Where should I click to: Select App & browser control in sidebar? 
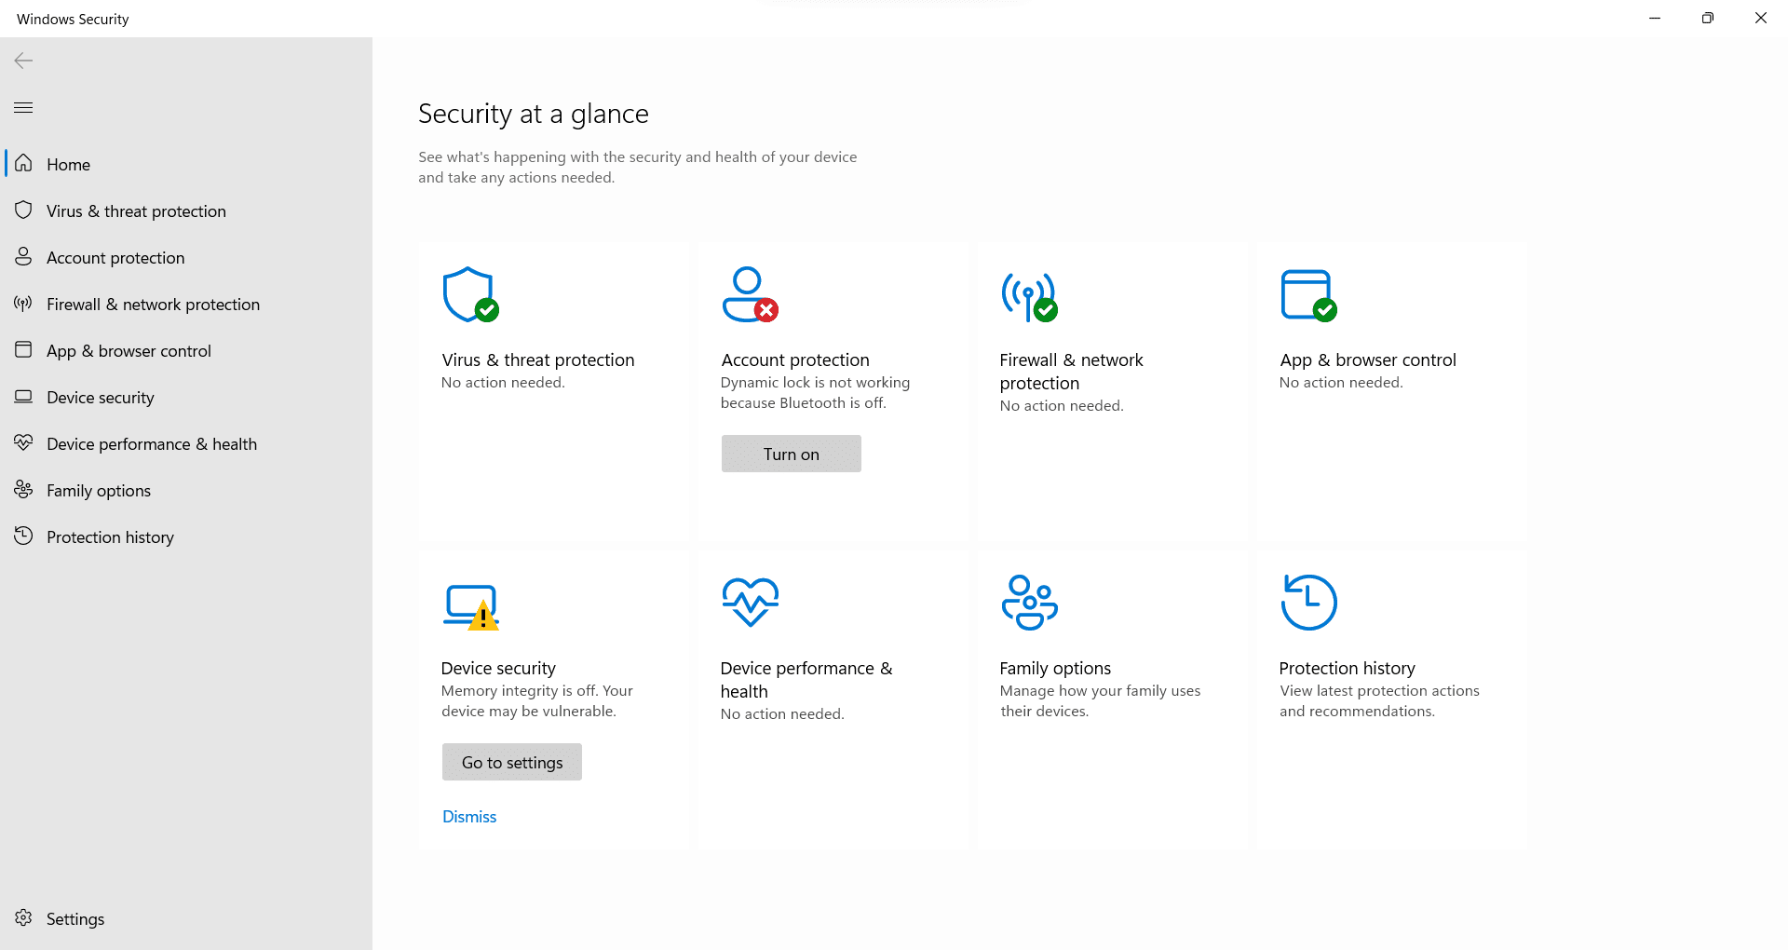(x=186, y=350)
